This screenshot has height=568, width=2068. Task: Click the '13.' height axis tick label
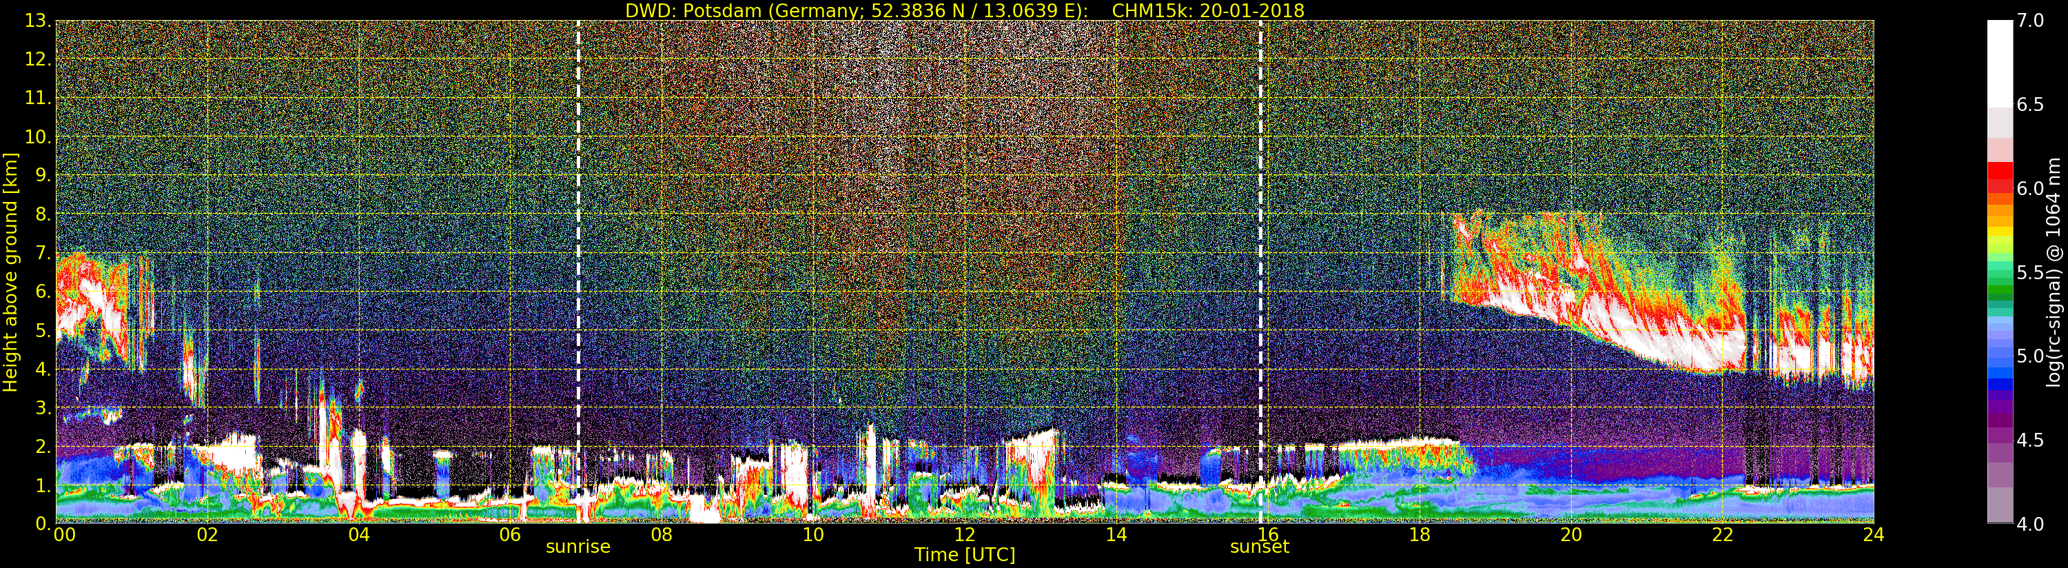38,21
